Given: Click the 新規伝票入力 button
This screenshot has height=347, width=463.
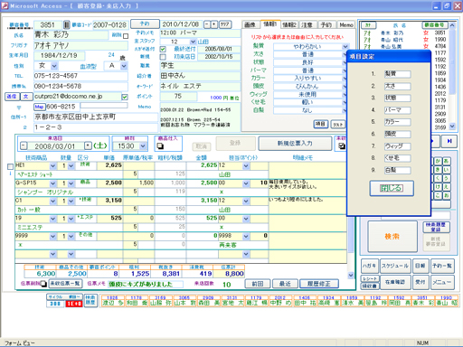Looking at the screenshot, I should 295,144.
